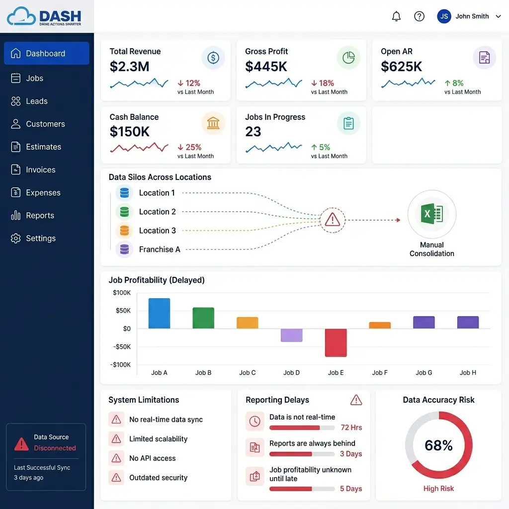Screen dimensions: 509x509
Task: Click the Job H purple bar
Action: click(468, 322)
